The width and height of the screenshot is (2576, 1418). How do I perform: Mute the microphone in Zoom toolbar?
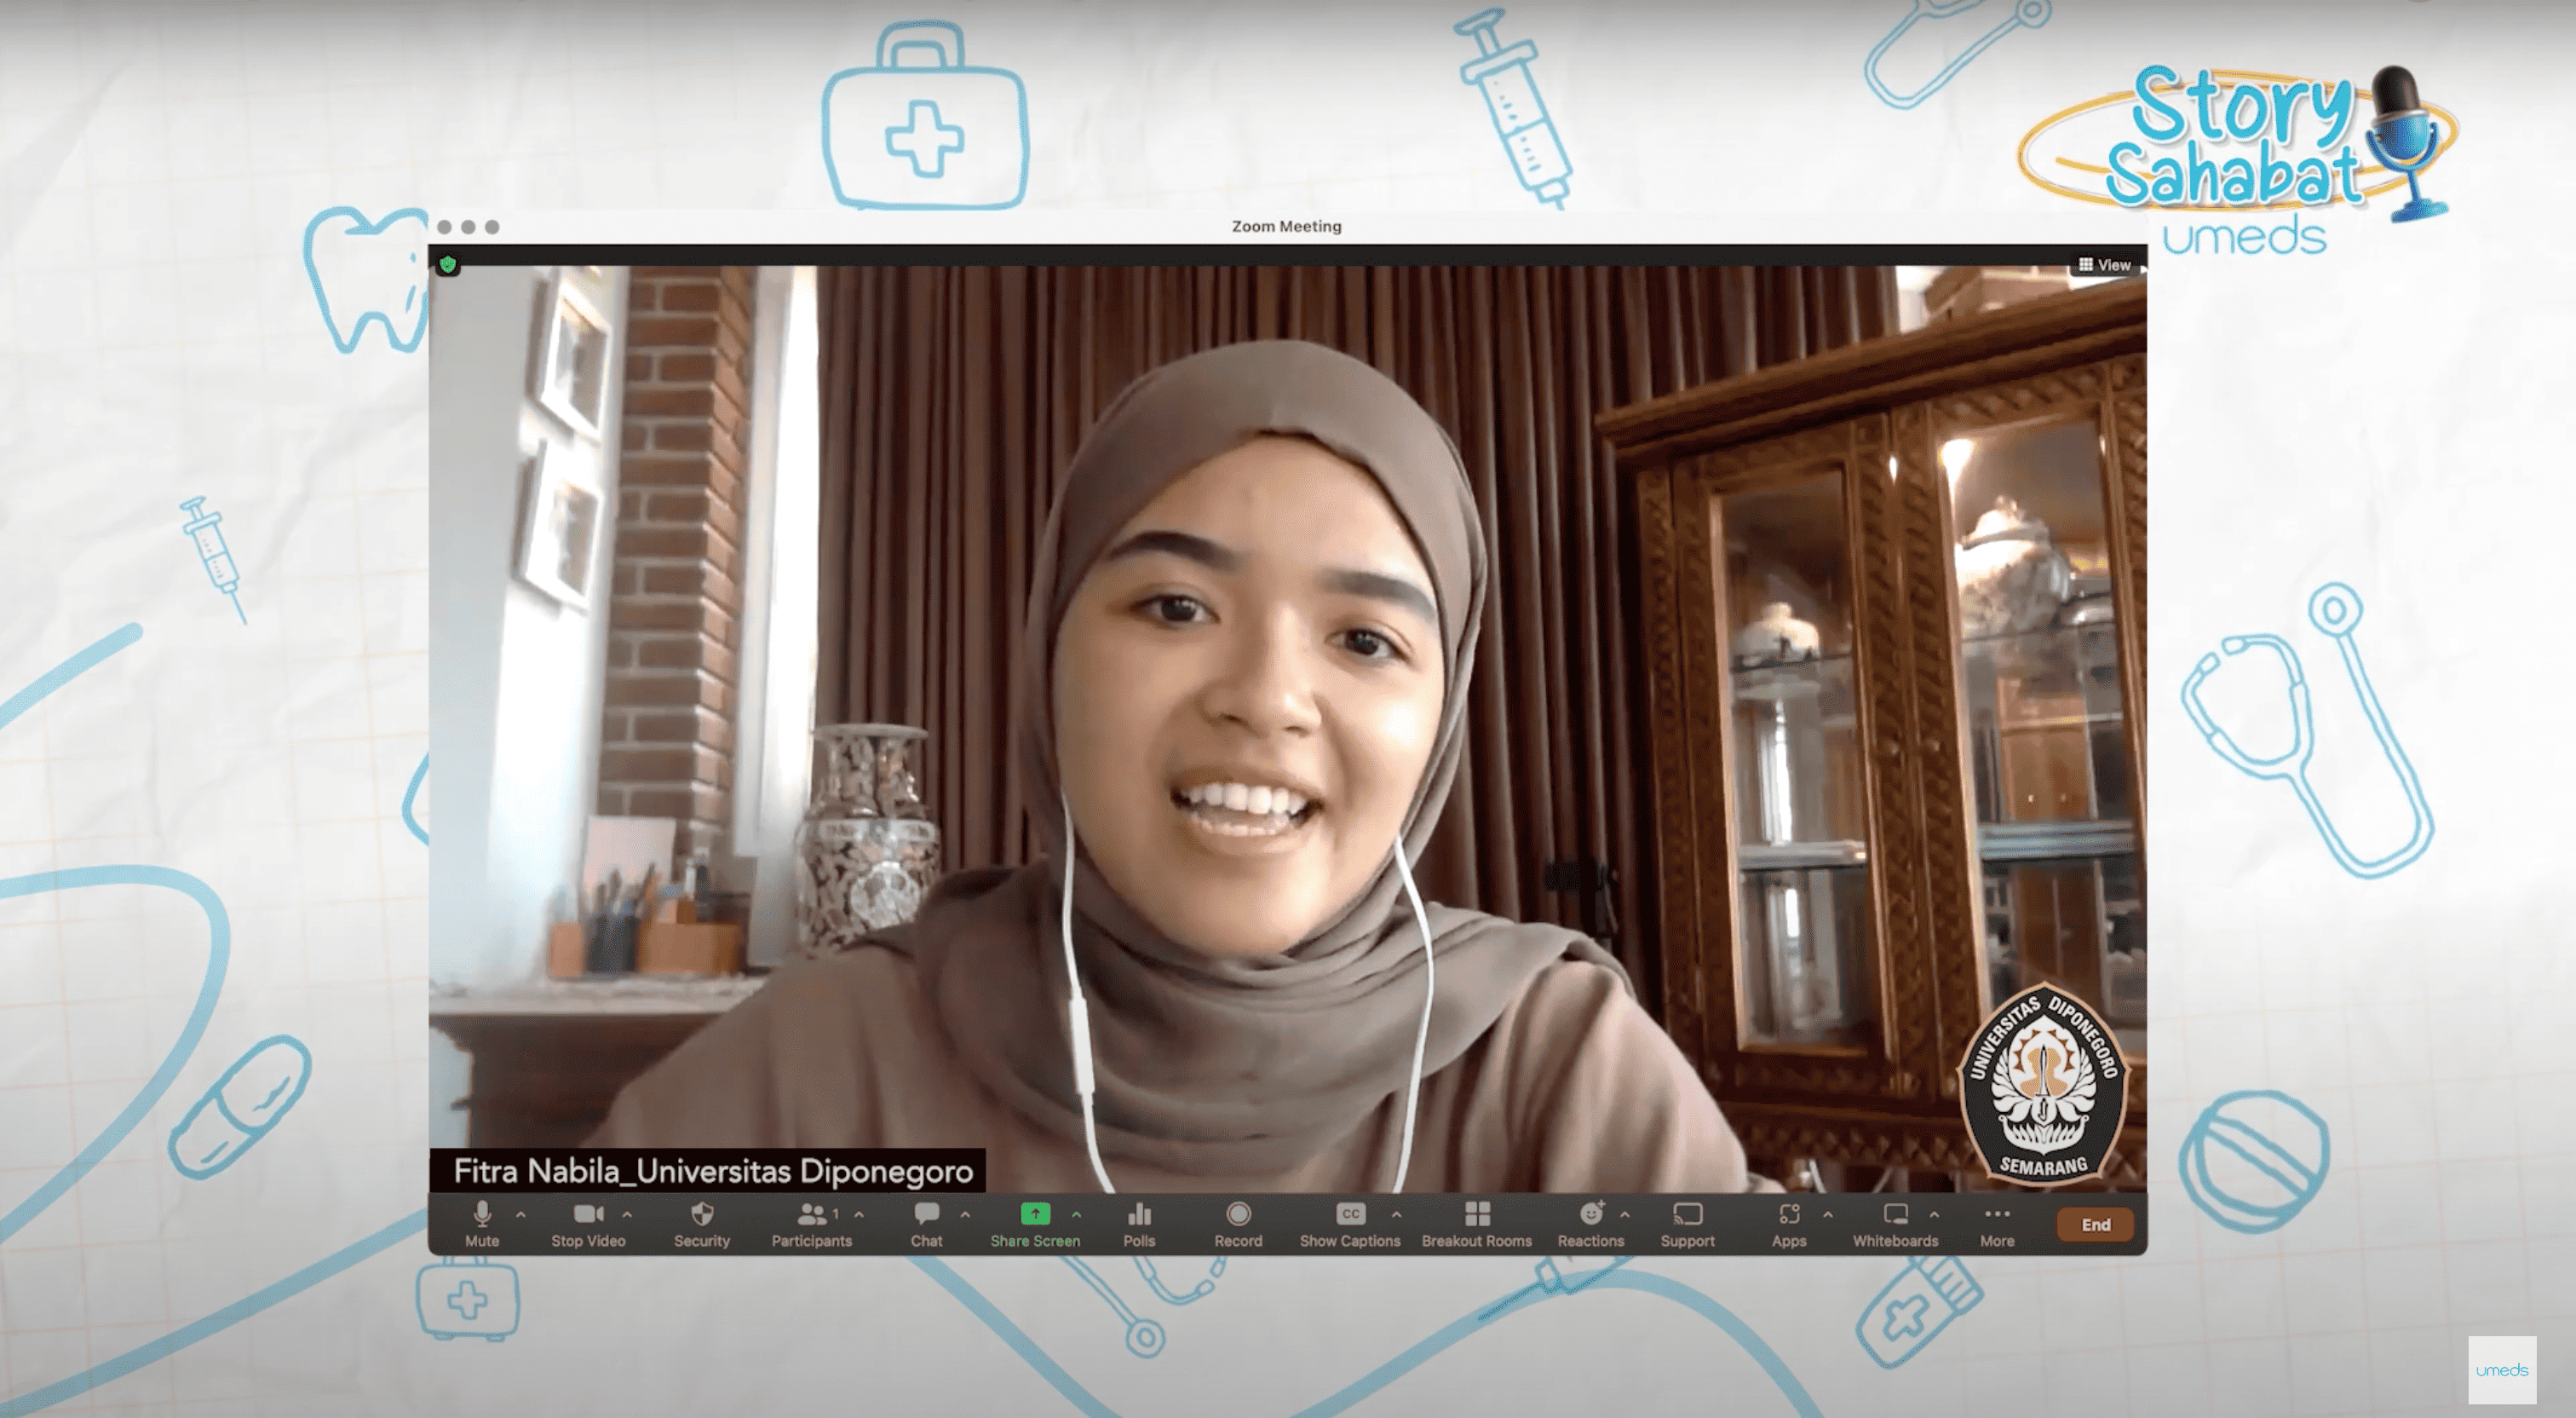pyautogui.click(x=482, y=1223)
